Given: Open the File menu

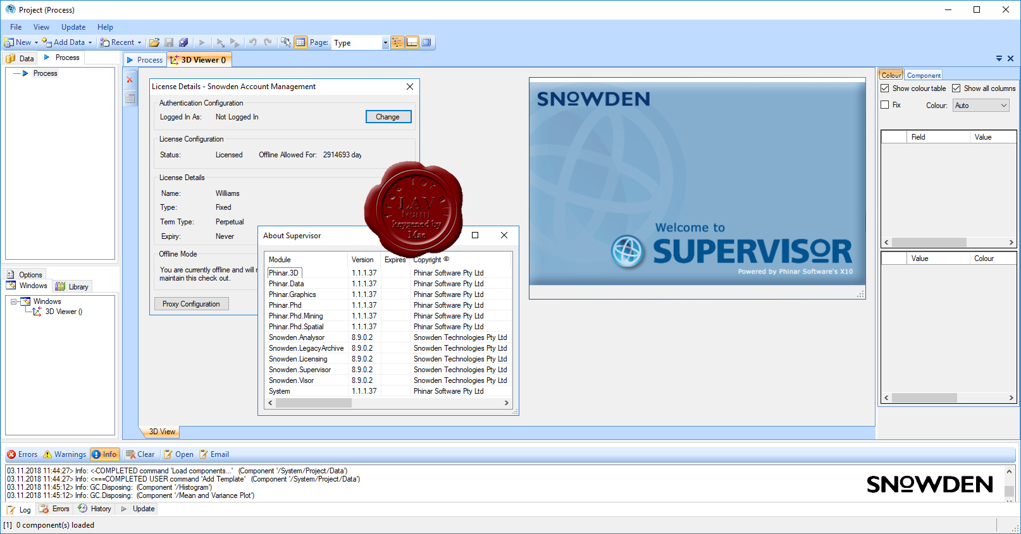Looking at the screenshot, I should pos(16,27).
